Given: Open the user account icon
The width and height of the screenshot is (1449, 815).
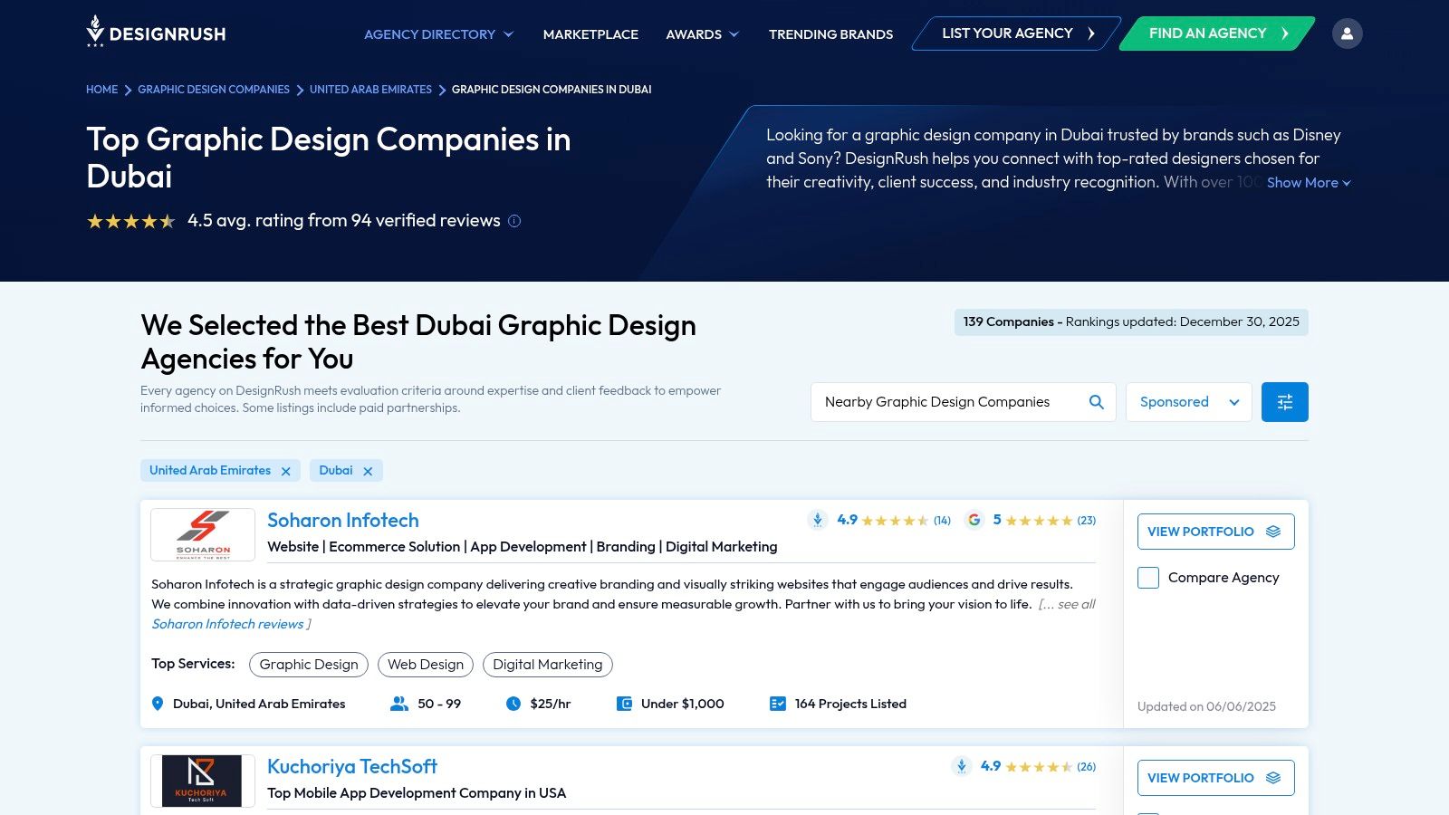Looking at the screenshot, I should pyautogui.click(x=1348, y=33).
